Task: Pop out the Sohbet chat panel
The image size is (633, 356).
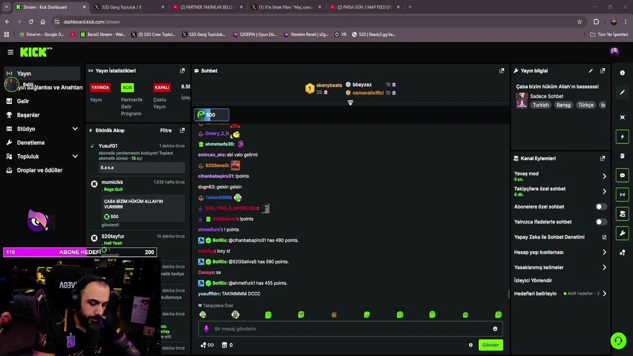Action: pos(501,71)
